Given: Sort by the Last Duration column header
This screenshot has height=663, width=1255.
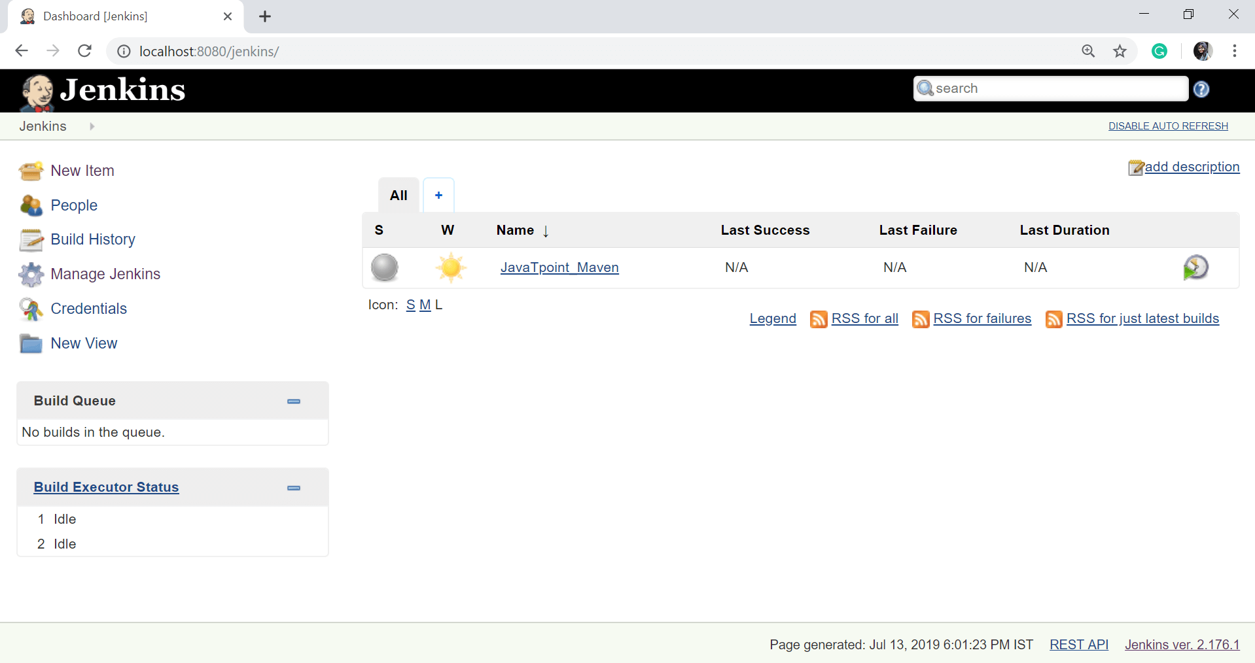Looking at the screenshot, I should tap(1065, 230).
